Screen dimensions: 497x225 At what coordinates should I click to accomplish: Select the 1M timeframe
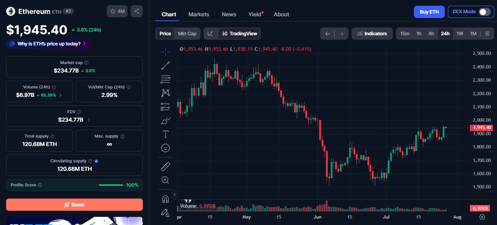(473, 34)
